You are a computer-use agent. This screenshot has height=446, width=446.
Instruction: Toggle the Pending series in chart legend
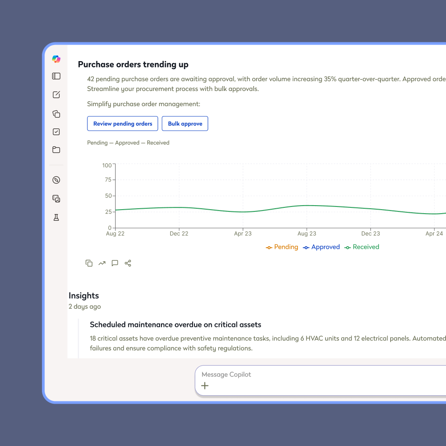click(x=282, y=247)
